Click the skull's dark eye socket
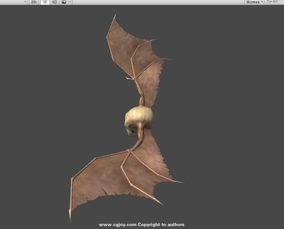 tap(130, 131)
